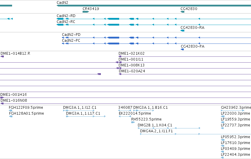The width and height of the screenshot is (251, 159).
Task: Select the CG42830-PA protein feature
Action: coord(182,49)
